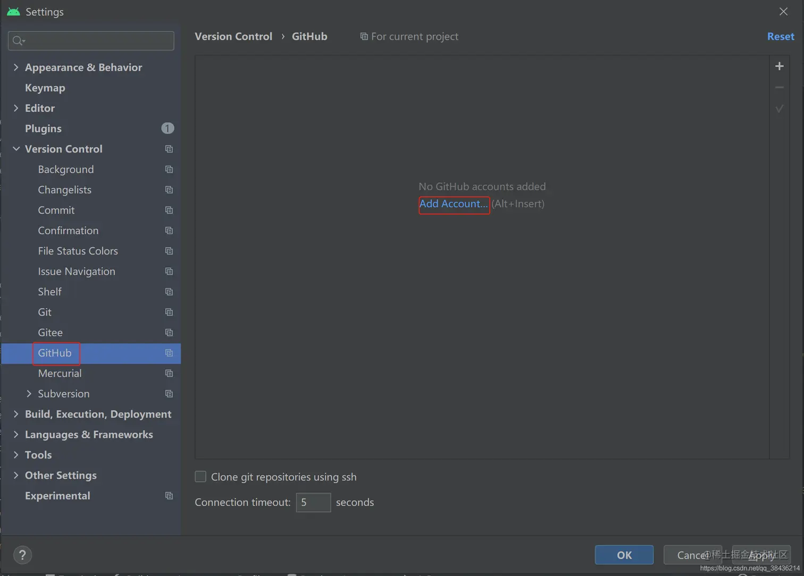Click the OK button

tap(624, 555)
